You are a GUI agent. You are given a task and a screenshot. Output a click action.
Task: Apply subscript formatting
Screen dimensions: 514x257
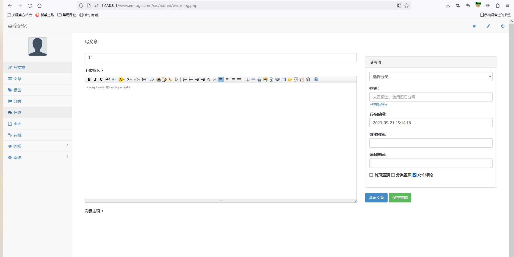coord(209,80)
